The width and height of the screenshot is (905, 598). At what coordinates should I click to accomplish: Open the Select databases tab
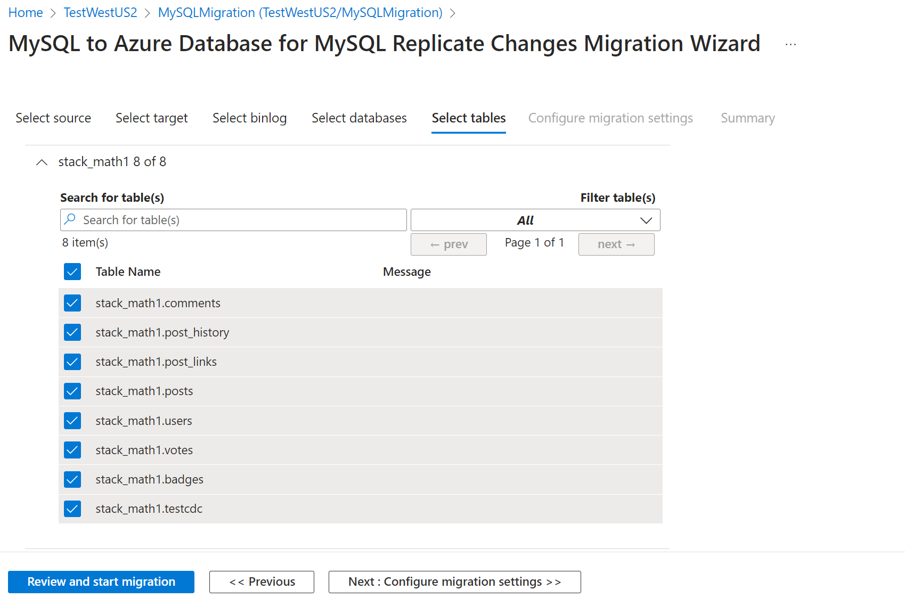(359, 118)
